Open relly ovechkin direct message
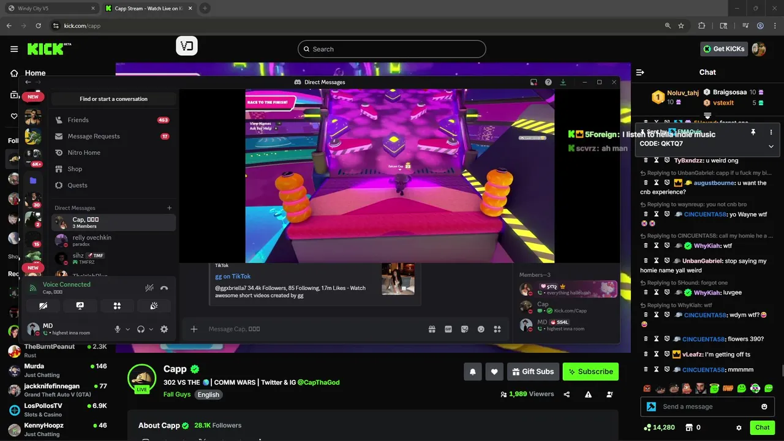Viewport: 784px width, 441px height. [x=113, y=241]
